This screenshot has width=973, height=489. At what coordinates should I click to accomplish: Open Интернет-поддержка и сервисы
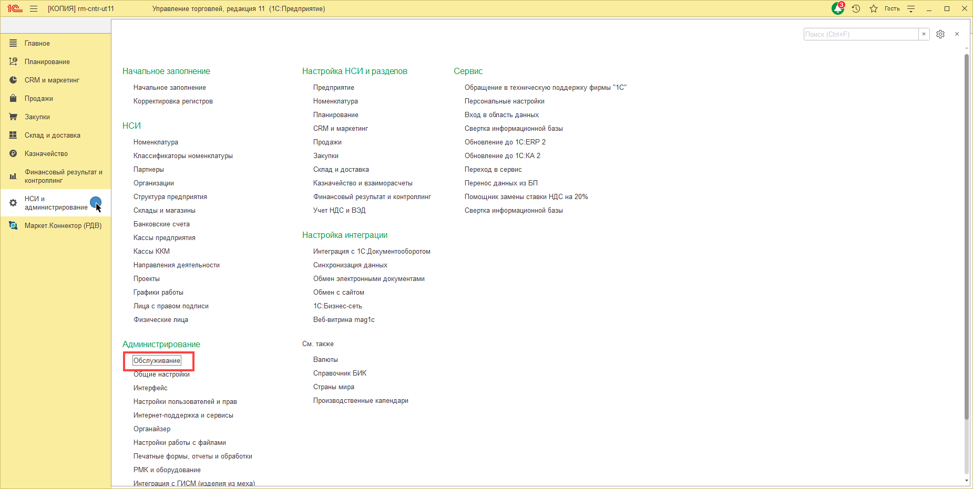pyautogui.click(x=183, y=415)
